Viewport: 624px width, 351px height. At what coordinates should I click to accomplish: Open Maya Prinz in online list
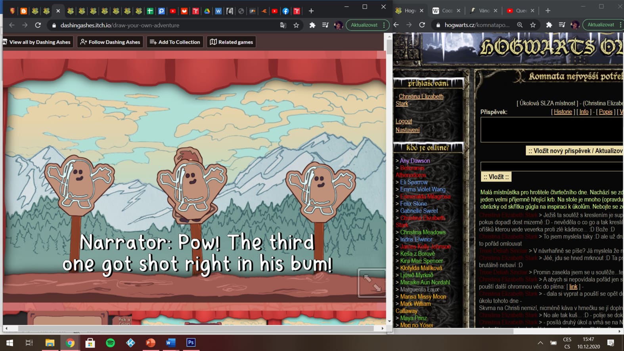point(413,318)
